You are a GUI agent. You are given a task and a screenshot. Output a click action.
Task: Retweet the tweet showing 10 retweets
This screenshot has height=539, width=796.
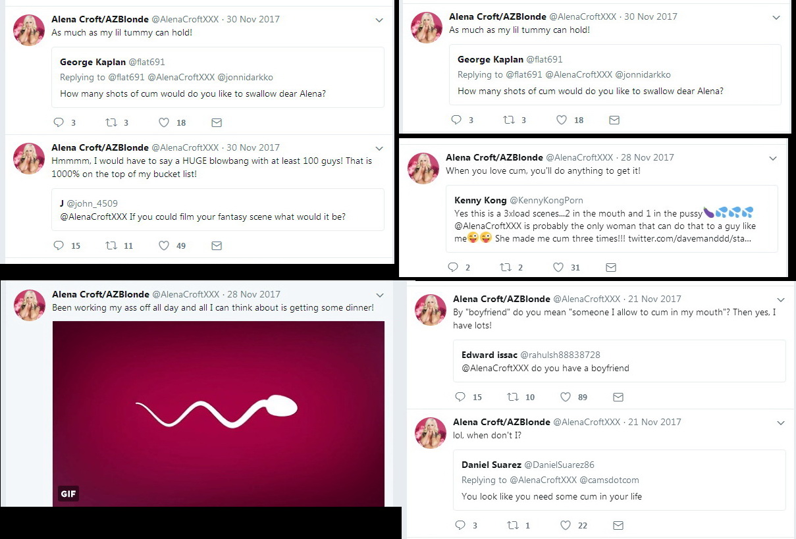513,397
